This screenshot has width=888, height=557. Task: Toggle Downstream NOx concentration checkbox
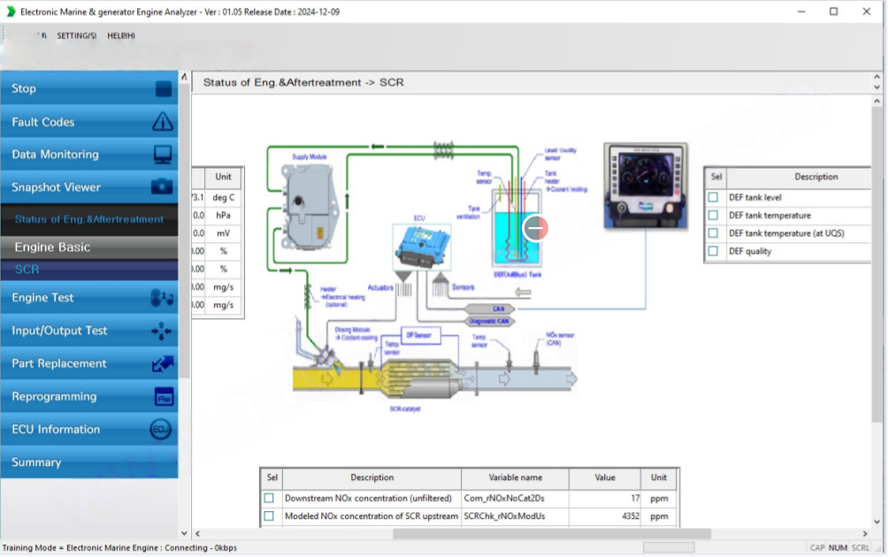(x=269, y=499)
